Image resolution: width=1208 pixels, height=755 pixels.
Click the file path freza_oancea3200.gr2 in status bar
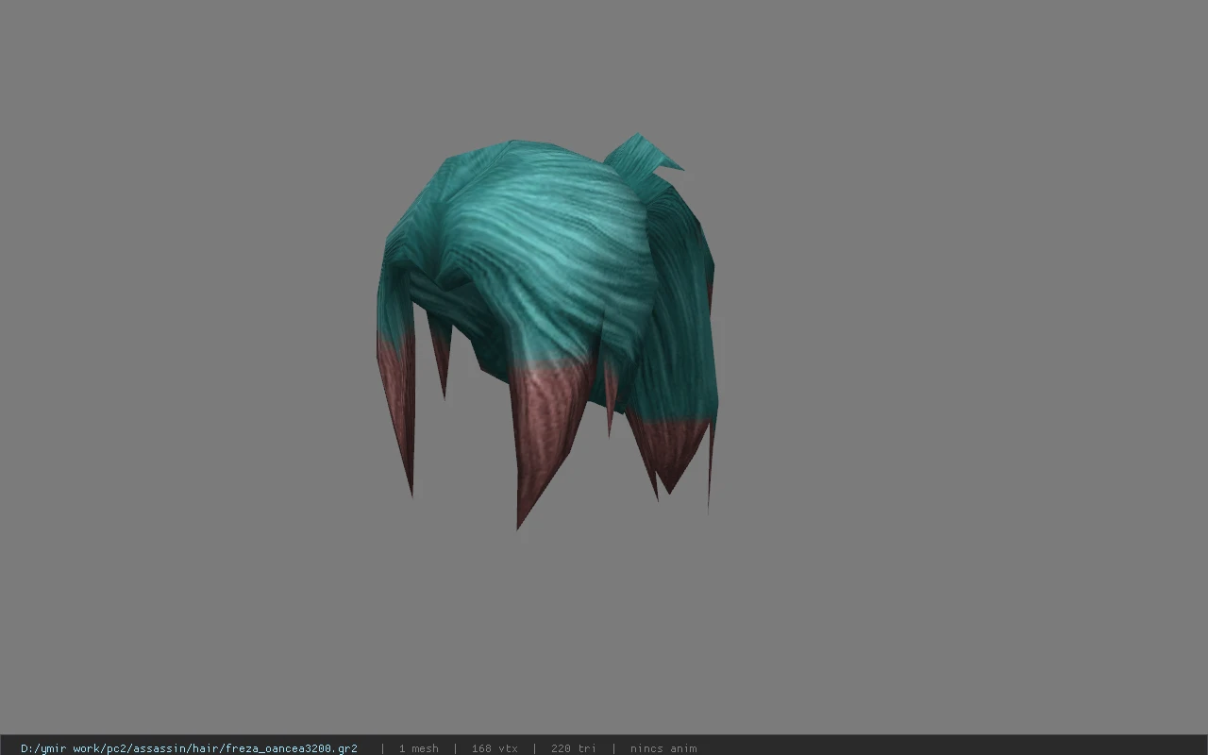click(189, 748)
